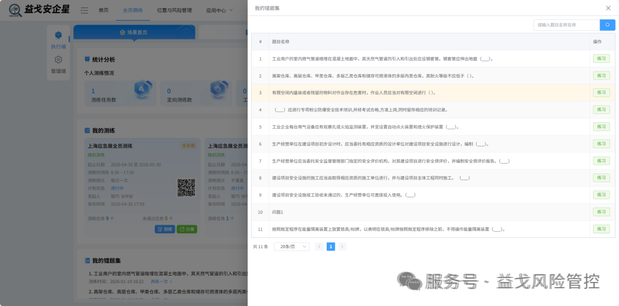Click 练习 for the 问题1 row
619x306 pixels.
(601, 212)
